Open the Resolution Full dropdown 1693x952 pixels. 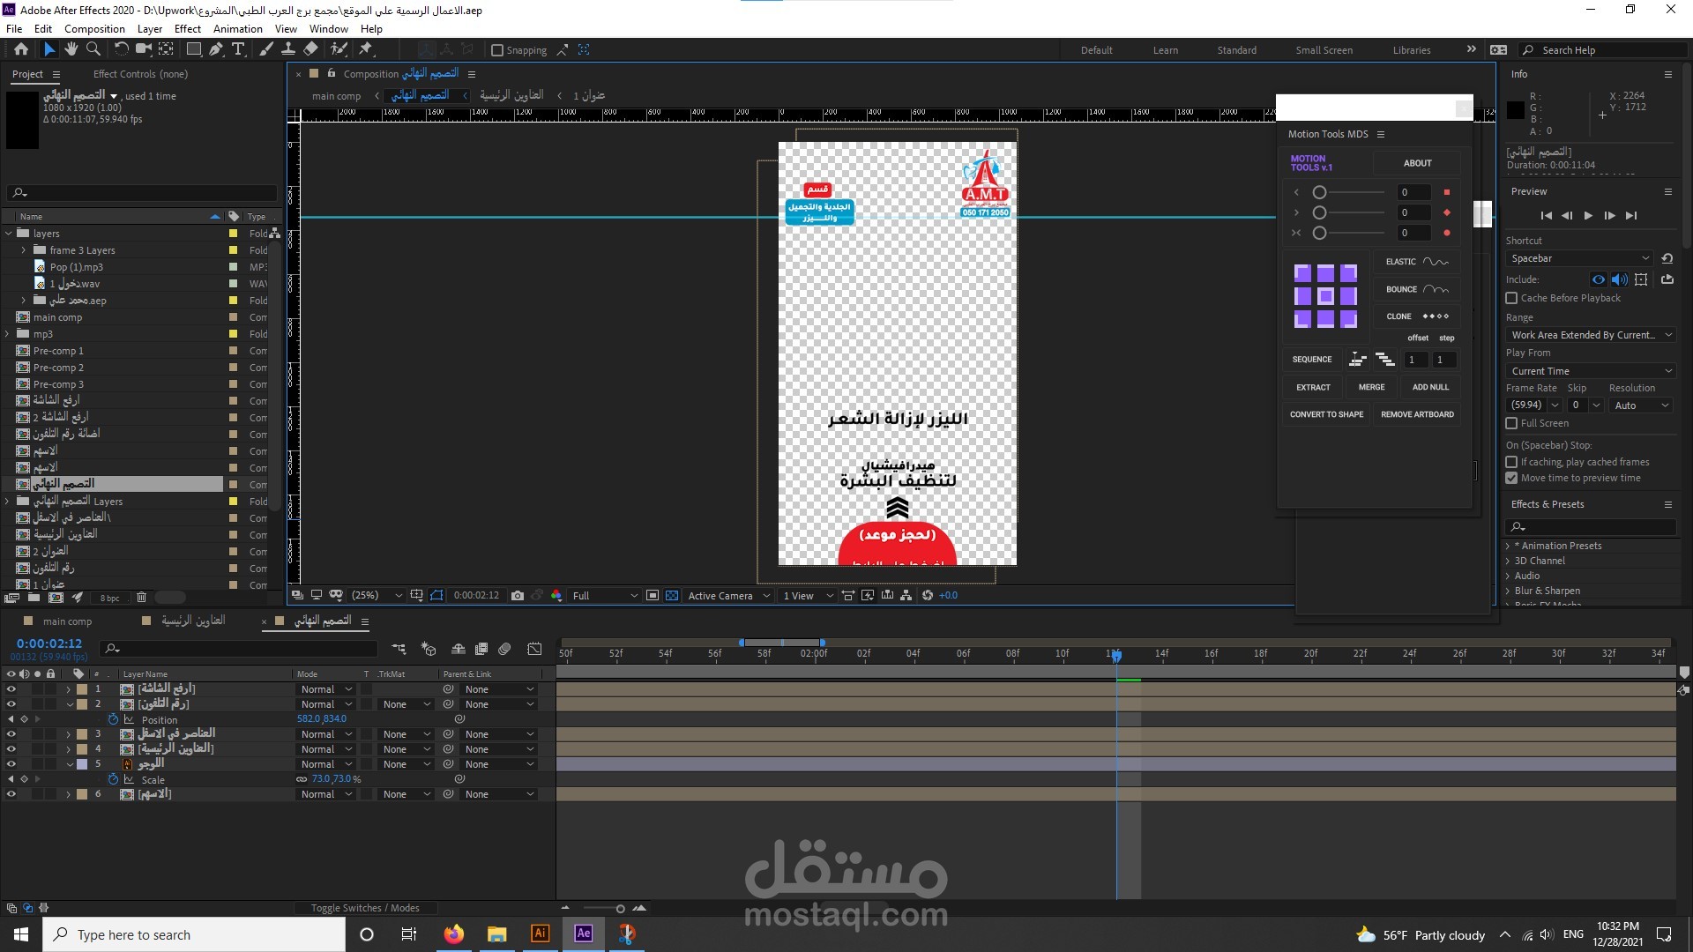(605, 596)
